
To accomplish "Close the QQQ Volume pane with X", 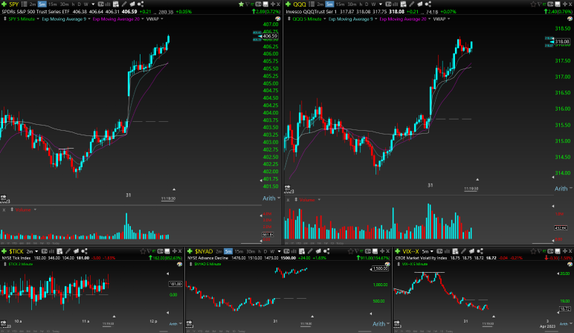I will coord(288,200).
